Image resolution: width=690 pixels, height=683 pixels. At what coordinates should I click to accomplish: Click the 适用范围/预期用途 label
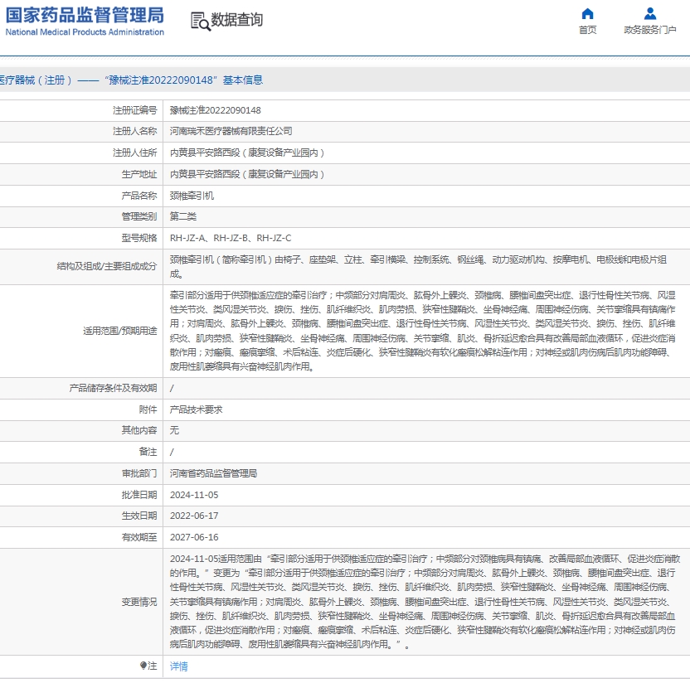[120, 331]
